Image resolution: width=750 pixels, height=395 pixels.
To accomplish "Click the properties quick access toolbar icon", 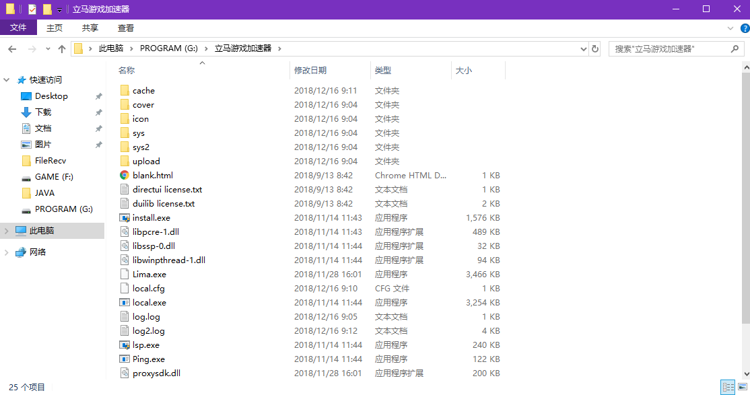I will pyautogui.click(x=32, y=9).
